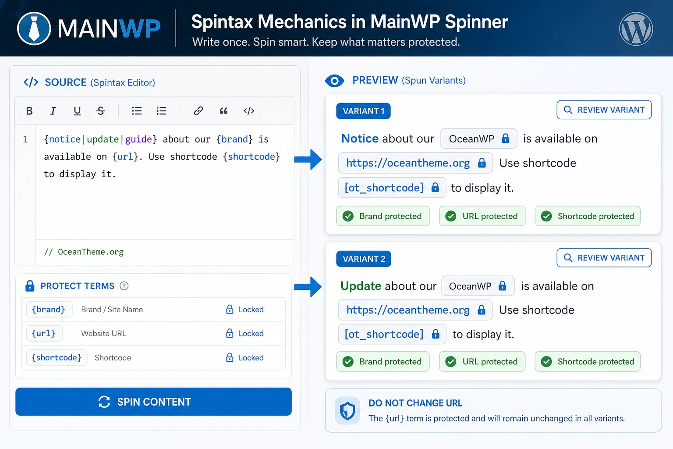The width and height of the screenshot is (673, 449).
Task: Click the [ot_shortcode] lock in Variant 1
Action: click(435, 188)
